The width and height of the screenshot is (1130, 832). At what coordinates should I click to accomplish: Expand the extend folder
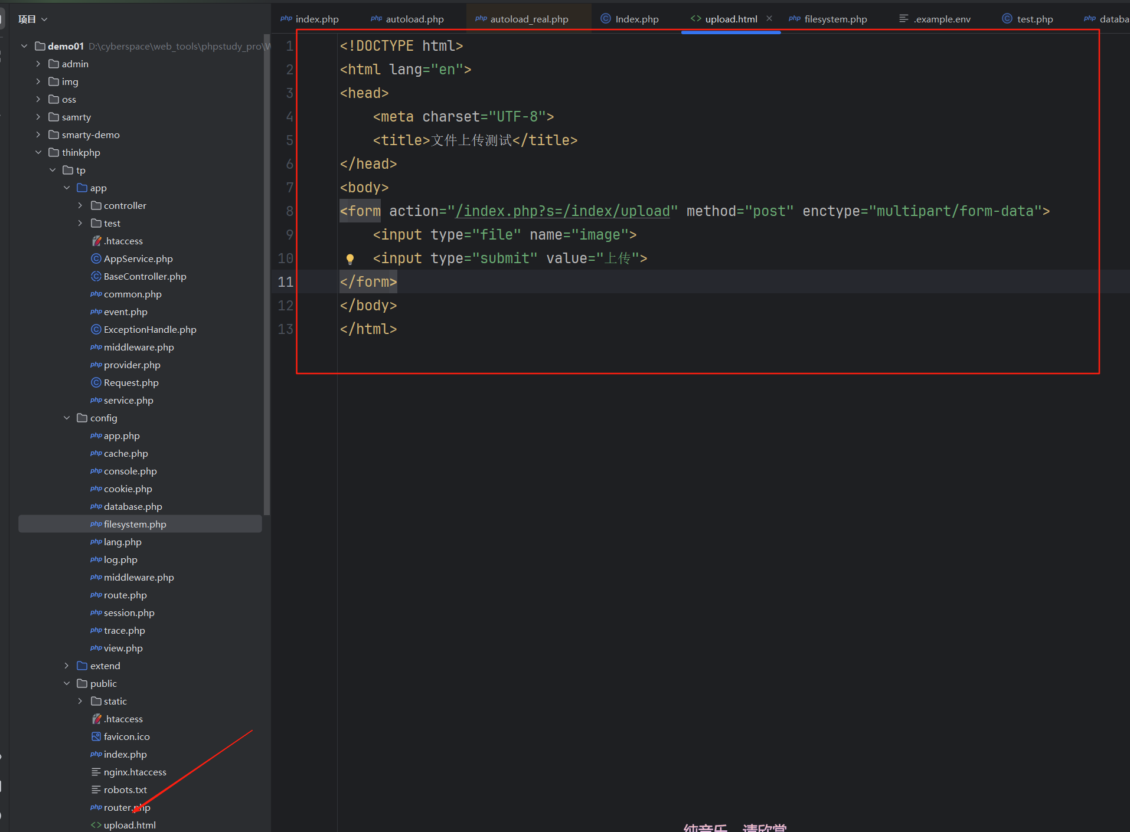pos(67,666)
